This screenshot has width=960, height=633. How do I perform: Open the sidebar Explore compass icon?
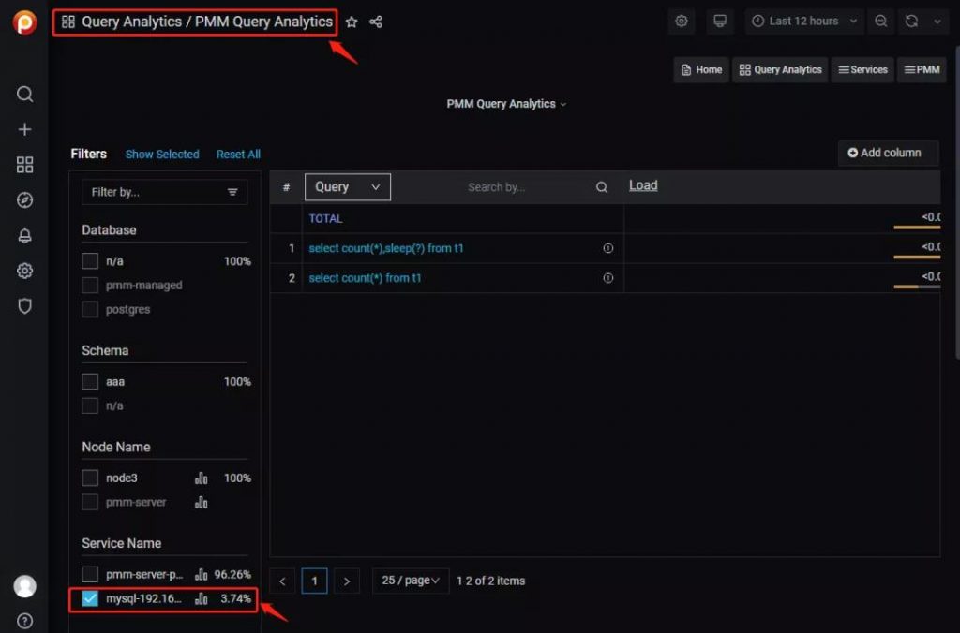[24, 200]
